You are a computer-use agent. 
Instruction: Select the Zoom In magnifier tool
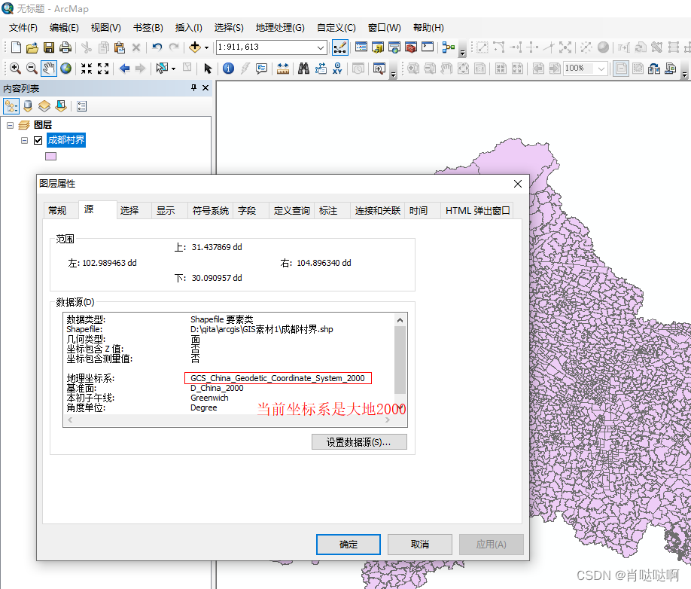click(x=15, y=69)
